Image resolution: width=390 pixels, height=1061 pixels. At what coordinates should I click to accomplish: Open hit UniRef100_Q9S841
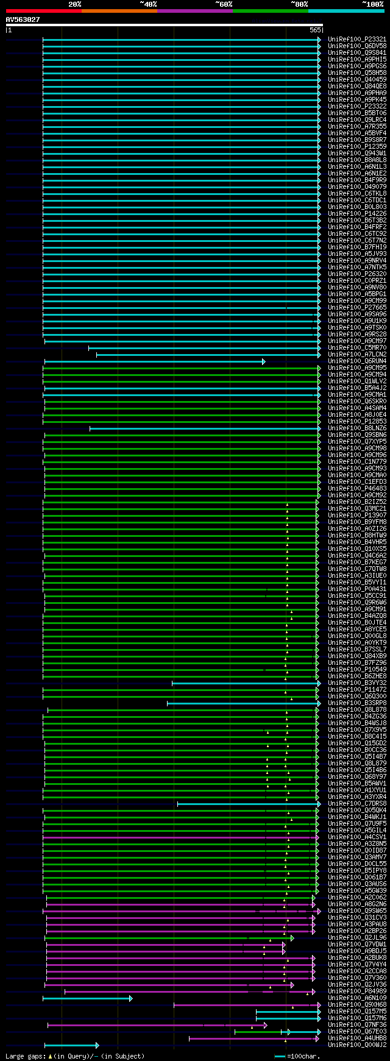[x=357, y=52]
